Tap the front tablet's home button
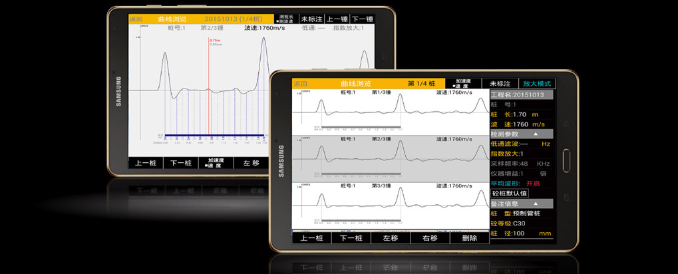The width and height of the screenshot is (678, 274). click(x=566, y=160)
